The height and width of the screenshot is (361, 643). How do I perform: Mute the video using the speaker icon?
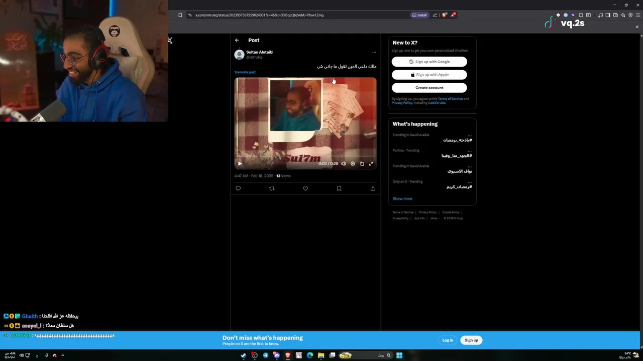[x=344, y=163]
